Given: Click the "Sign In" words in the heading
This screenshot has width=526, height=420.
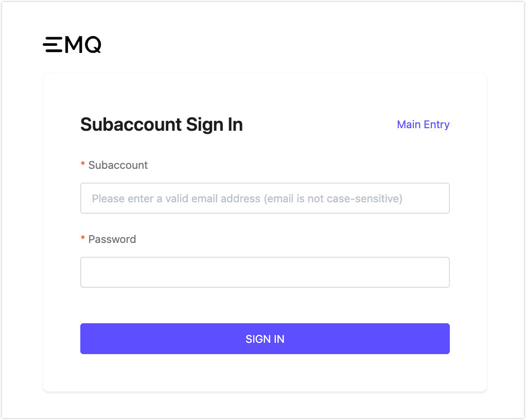Looking at the screenshot, I should (x=215, y=125).
